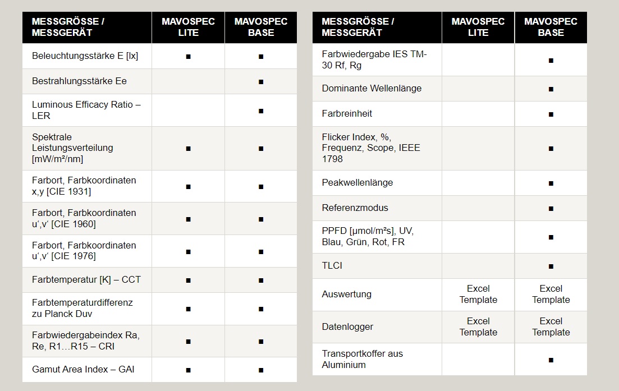Screen dimensions: 619x391
Task: Click the Mavospec Lite marker for Beleuchtungsstärke E
Action: [188, 57]
